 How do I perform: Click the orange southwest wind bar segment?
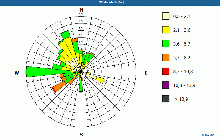point(59,86)
